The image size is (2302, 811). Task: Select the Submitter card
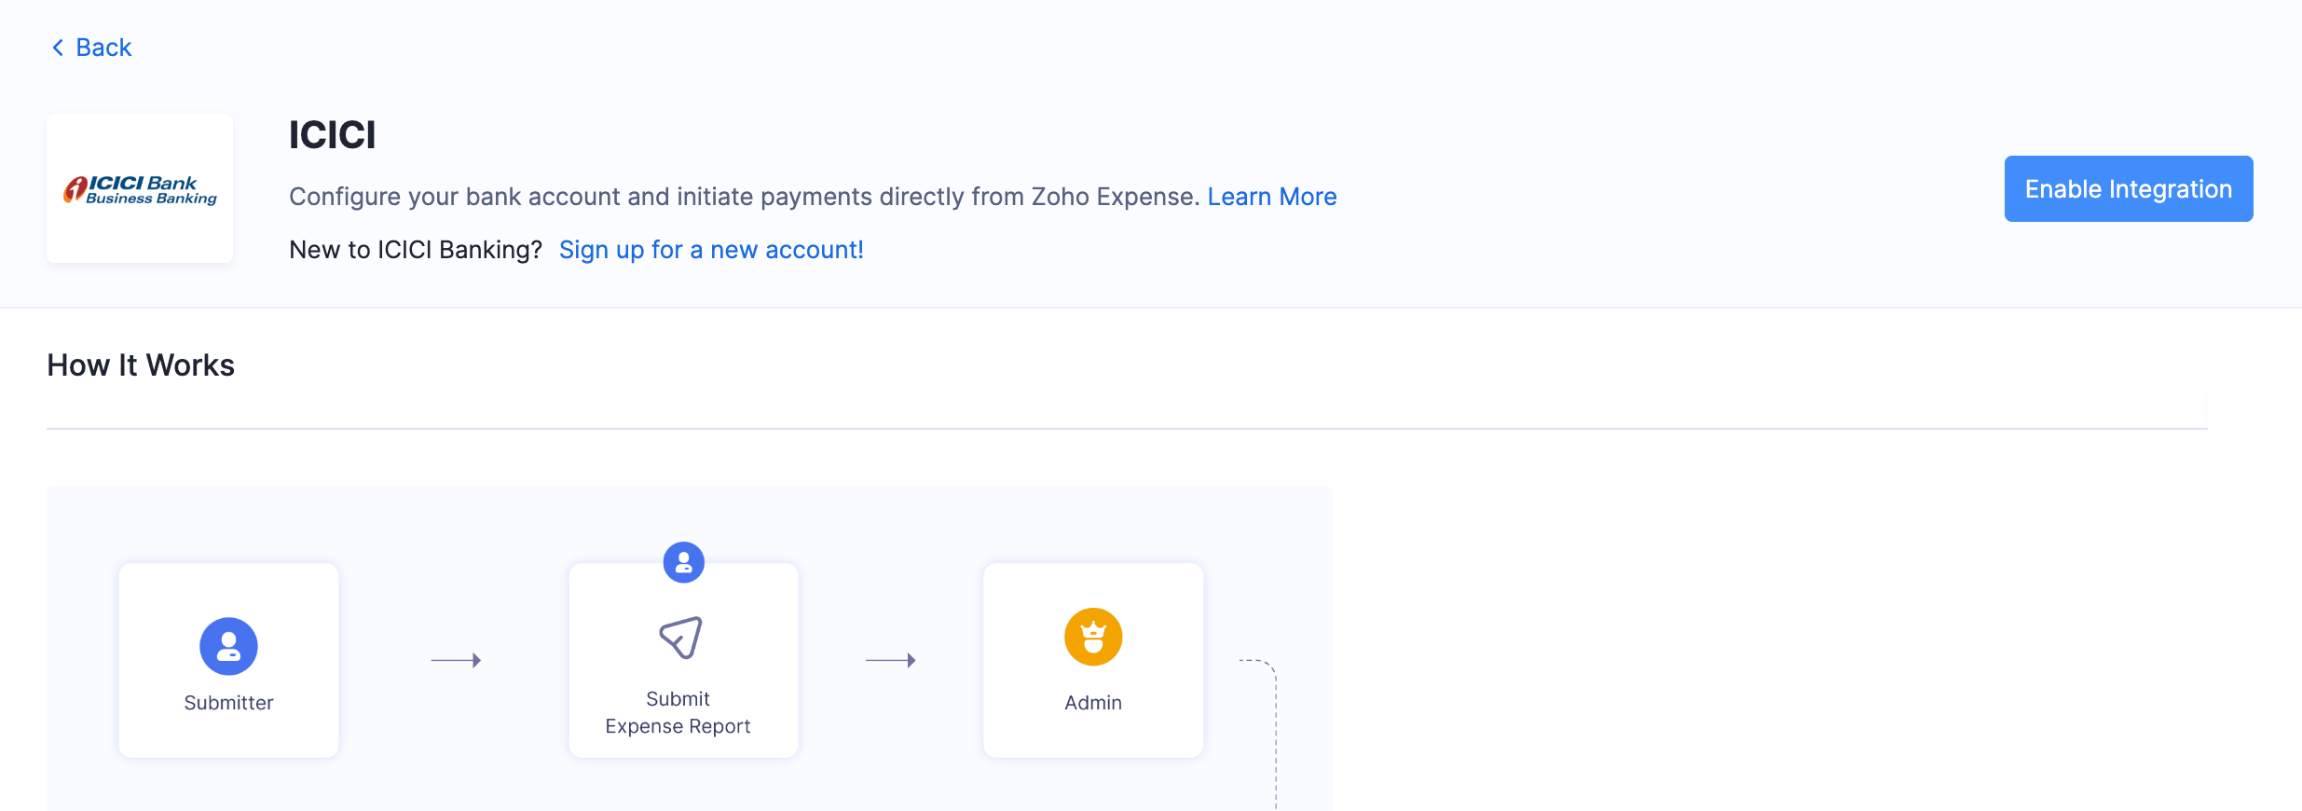[x=228, y=659]
